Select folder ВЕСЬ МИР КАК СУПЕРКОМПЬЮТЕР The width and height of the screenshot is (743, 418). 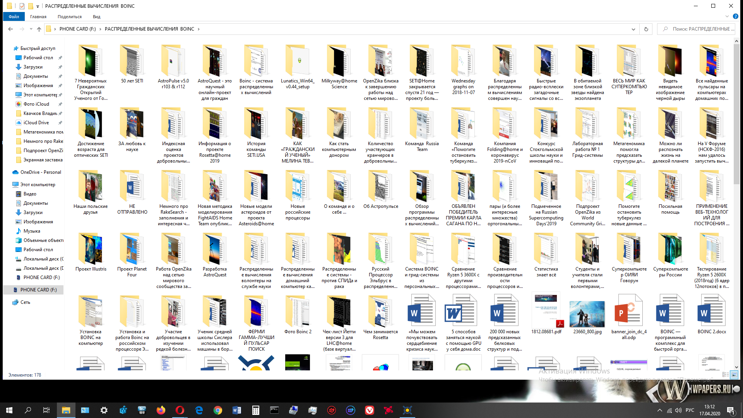[629, 70]
